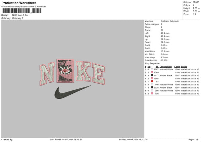Image resolution: width=201 pixels, height=142 pixels.
Task: Click the 'Color changes' label
Action: point(152,24)
